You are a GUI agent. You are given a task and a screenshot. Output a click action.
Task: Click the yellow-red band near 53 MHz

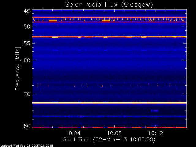109,37
